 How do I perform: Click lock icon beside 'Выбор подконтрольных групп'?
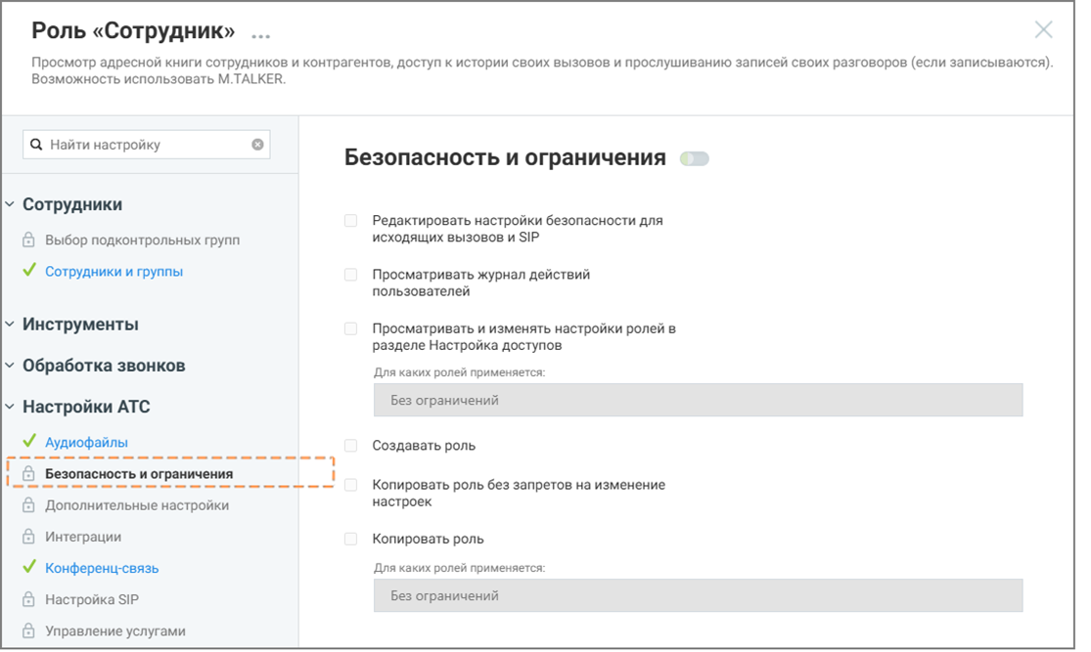coord(28,239)
